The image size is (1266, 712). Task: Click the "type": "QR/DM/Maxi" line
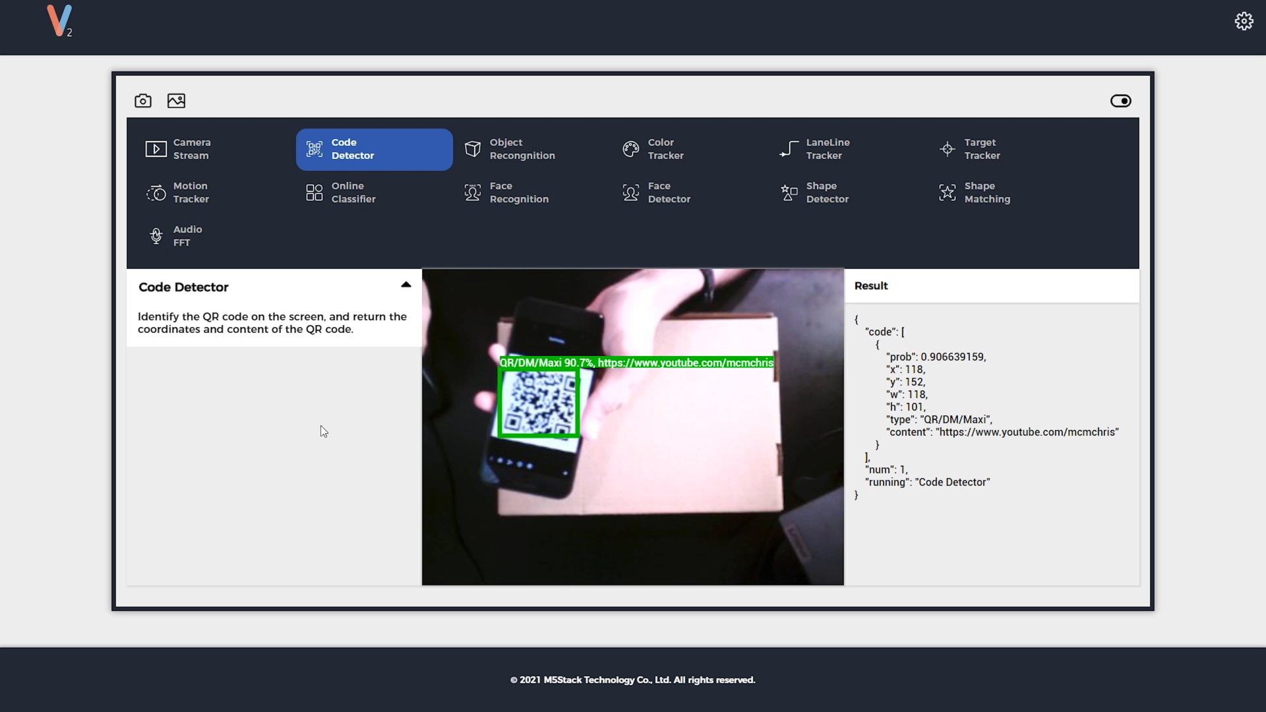pyautogui.click(x=939, y=419)
